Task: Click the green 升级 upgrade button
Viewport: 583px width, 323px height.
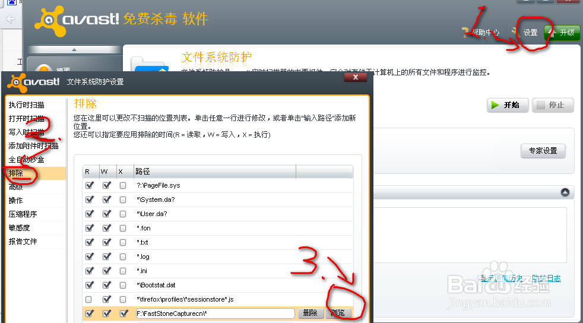Action: pyautogui.click(x=562, y=33)
